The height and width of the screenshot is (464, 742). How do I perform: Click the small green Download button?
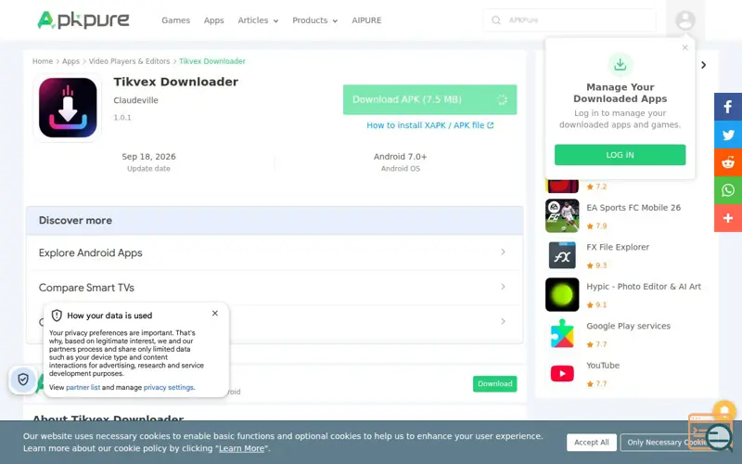coord(494,383)
